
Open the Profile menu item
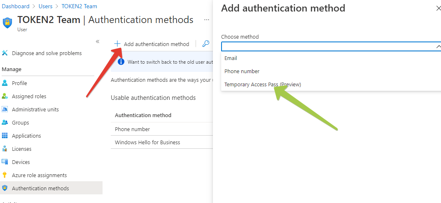tap(19, 83)
